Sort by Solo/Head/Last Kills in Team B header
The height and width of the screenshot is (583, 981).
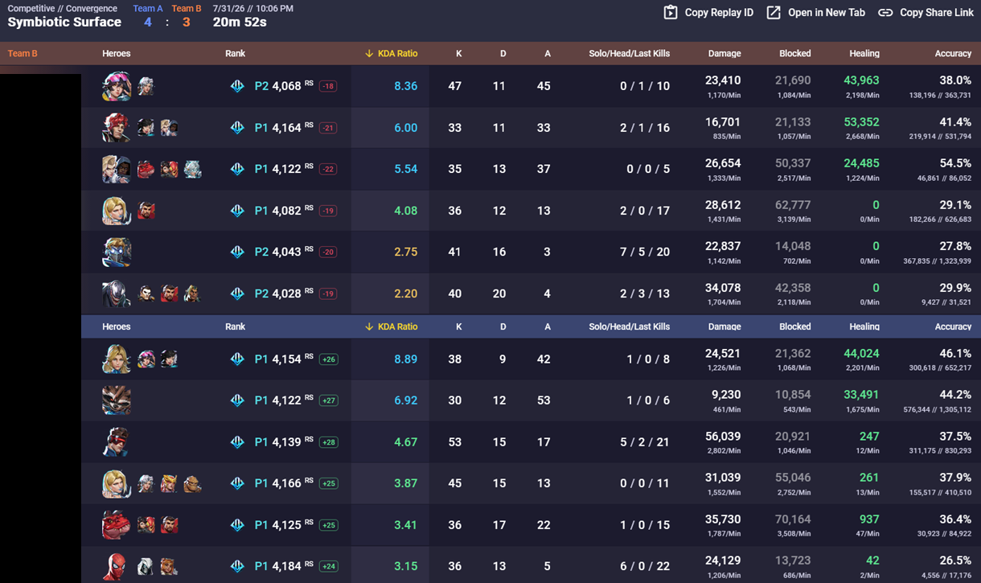click(629, 53)
